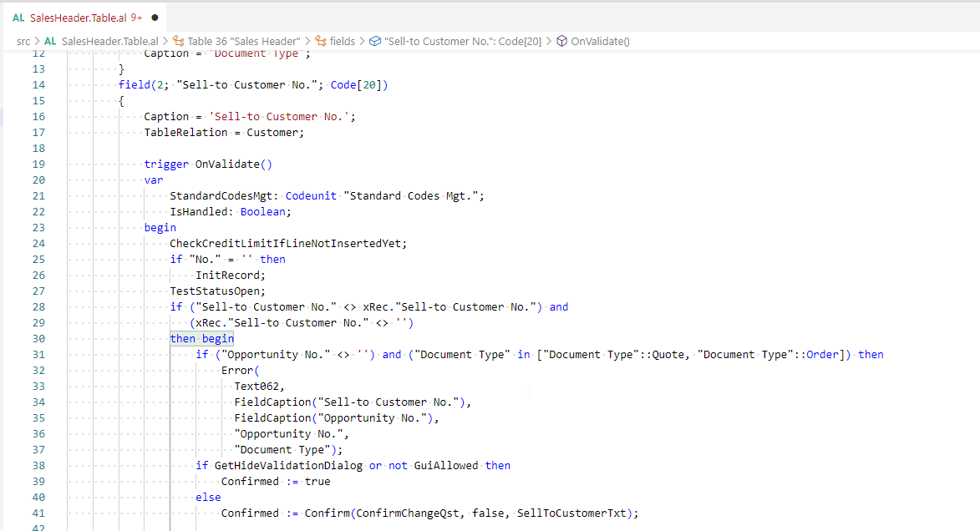The height and width of the screenshot is (531, 980).
Task: Click 'SellToCustomerTxt' on line 41
Action: coord(571,513)
